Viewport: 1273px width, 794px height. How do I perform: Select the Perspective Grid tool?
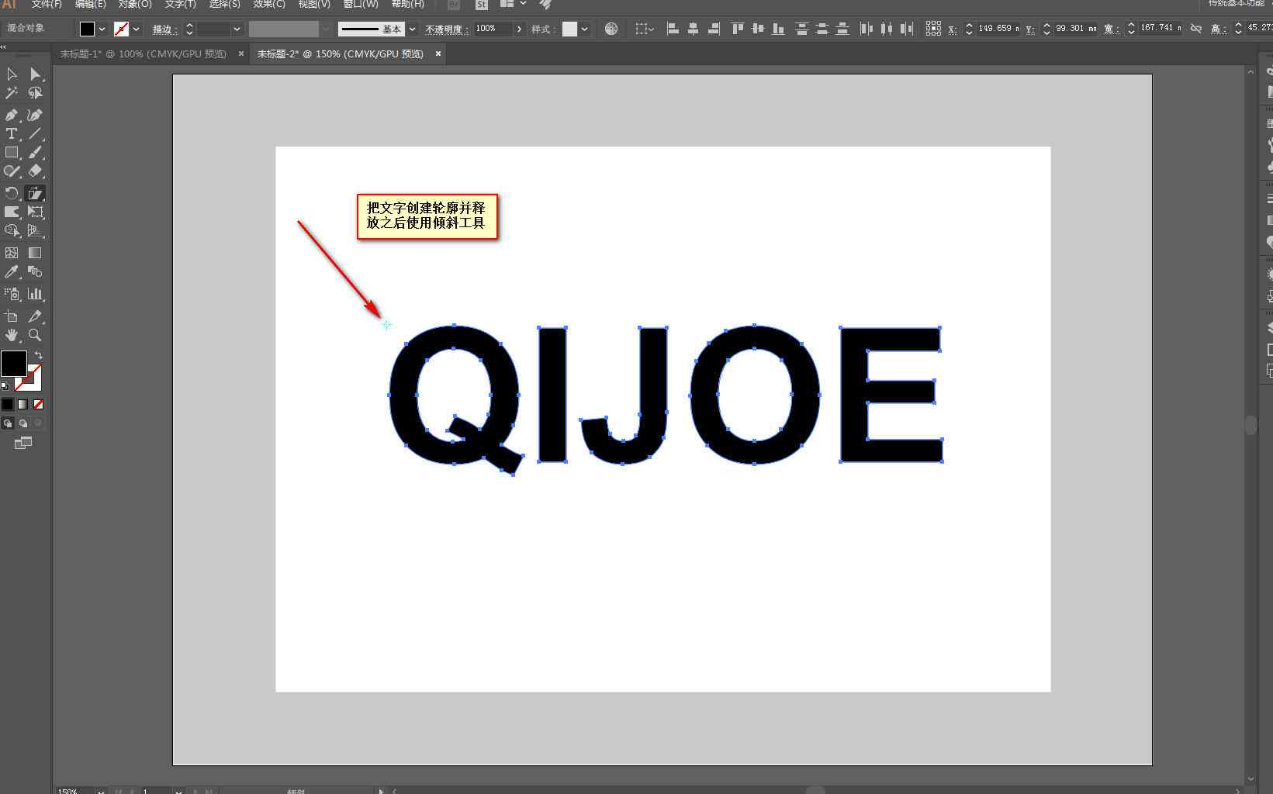coord(35,230)
